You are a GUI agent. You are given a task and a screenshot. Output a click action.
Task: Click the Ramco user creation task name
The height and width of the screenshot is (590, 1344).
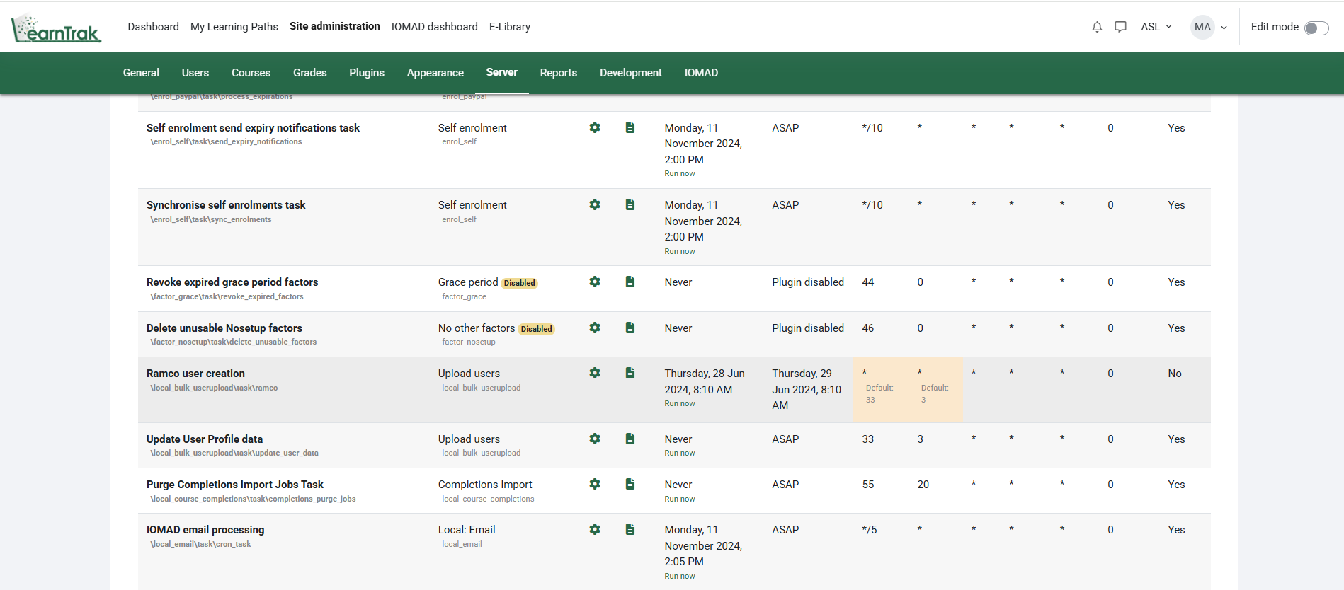click(195, 373)
